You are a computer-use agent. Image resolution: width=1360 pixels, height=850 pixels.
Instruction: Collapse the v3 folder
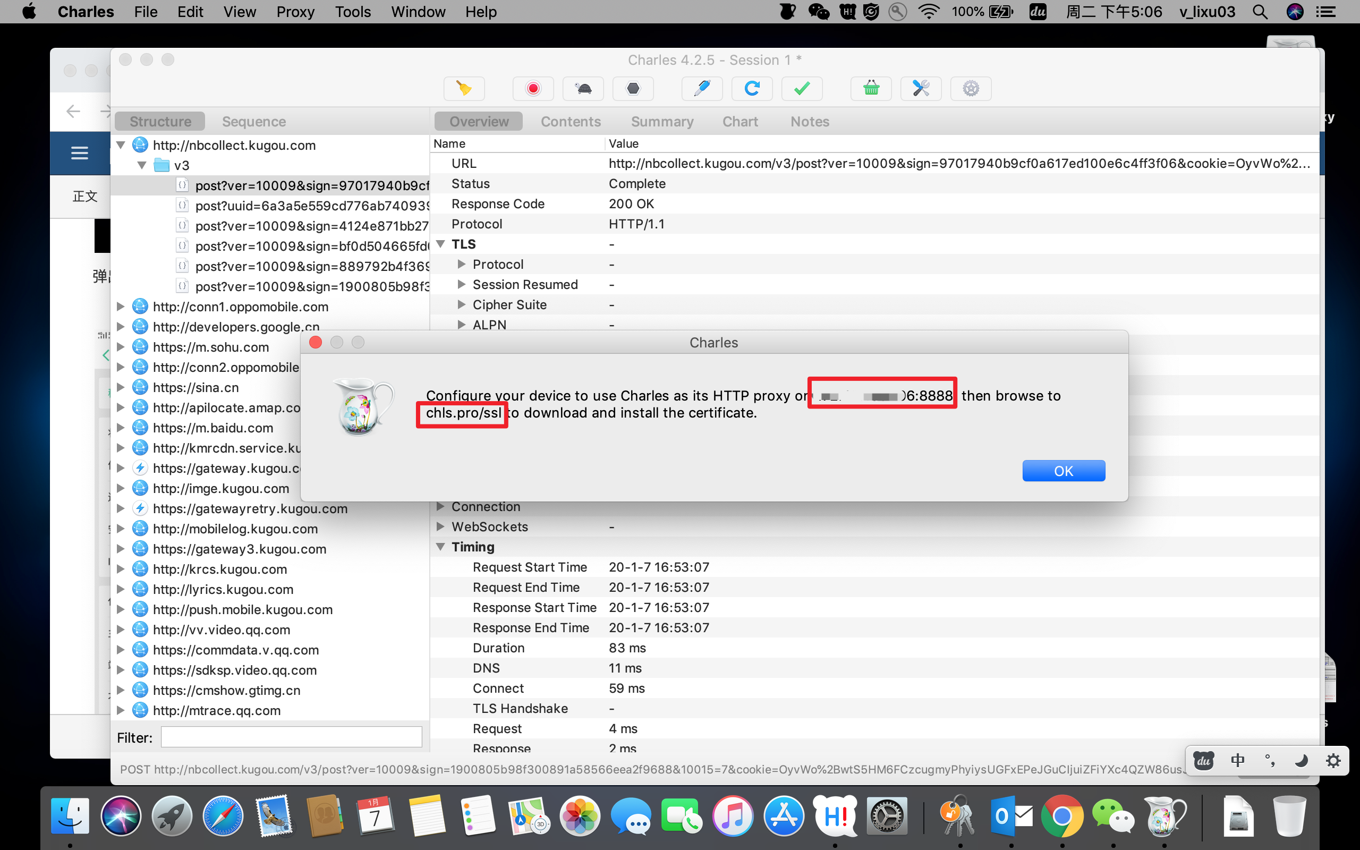click(142, 165)
